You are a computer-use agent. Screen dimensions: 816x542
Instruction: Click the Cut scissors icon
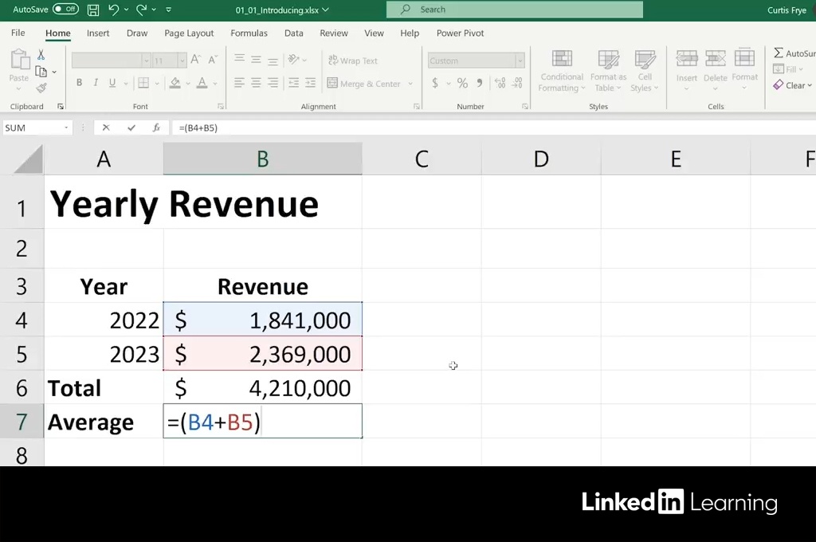[x=41, y=55]
